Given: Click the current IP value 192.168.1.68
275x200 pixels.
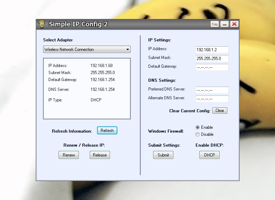Looking at the screenshot, I should click(102, 66).
